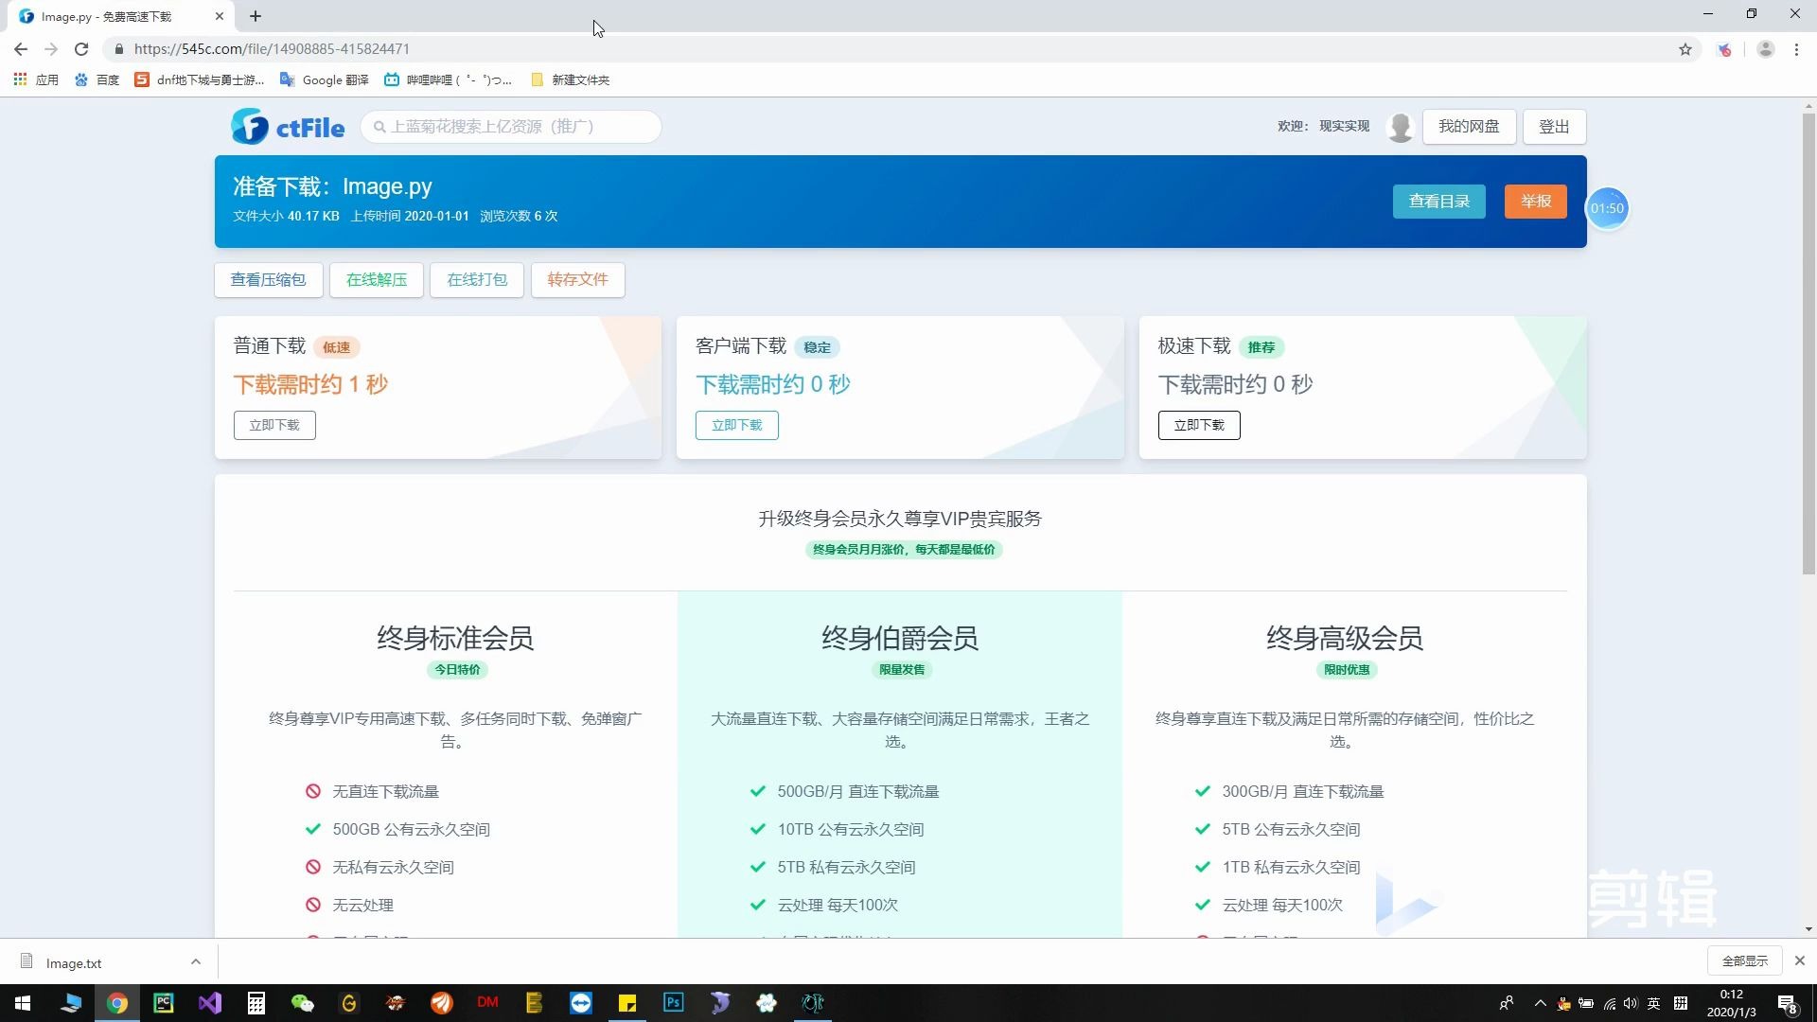1817x1022 pixels.
Task: Click the page vertical scrollbar thumb
Action: [x=1808, y=344]
